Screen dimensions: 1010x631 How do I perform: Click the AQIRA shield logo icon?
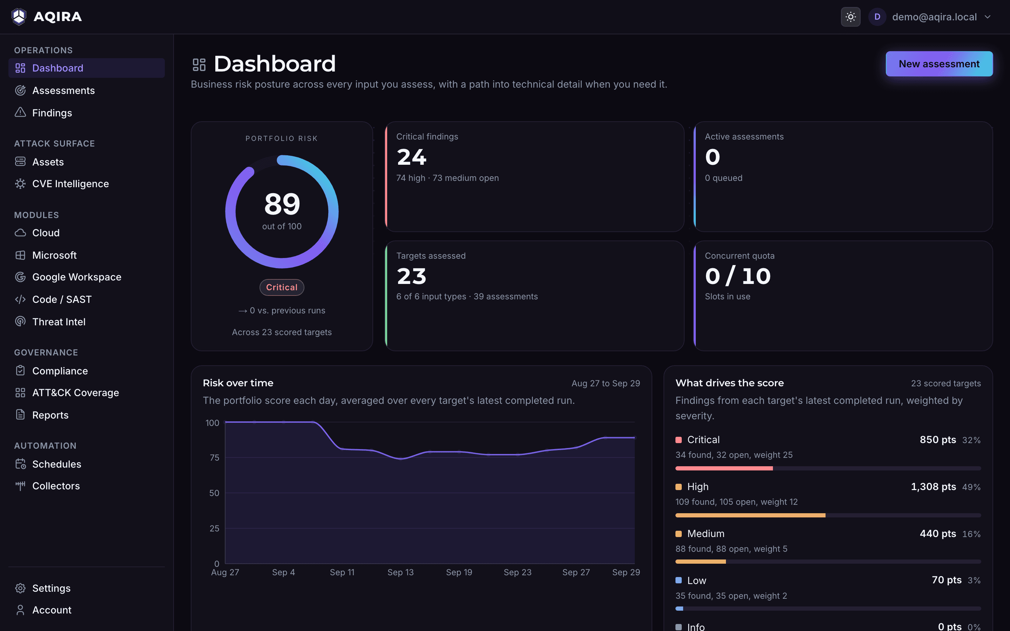tap(19, 17)
